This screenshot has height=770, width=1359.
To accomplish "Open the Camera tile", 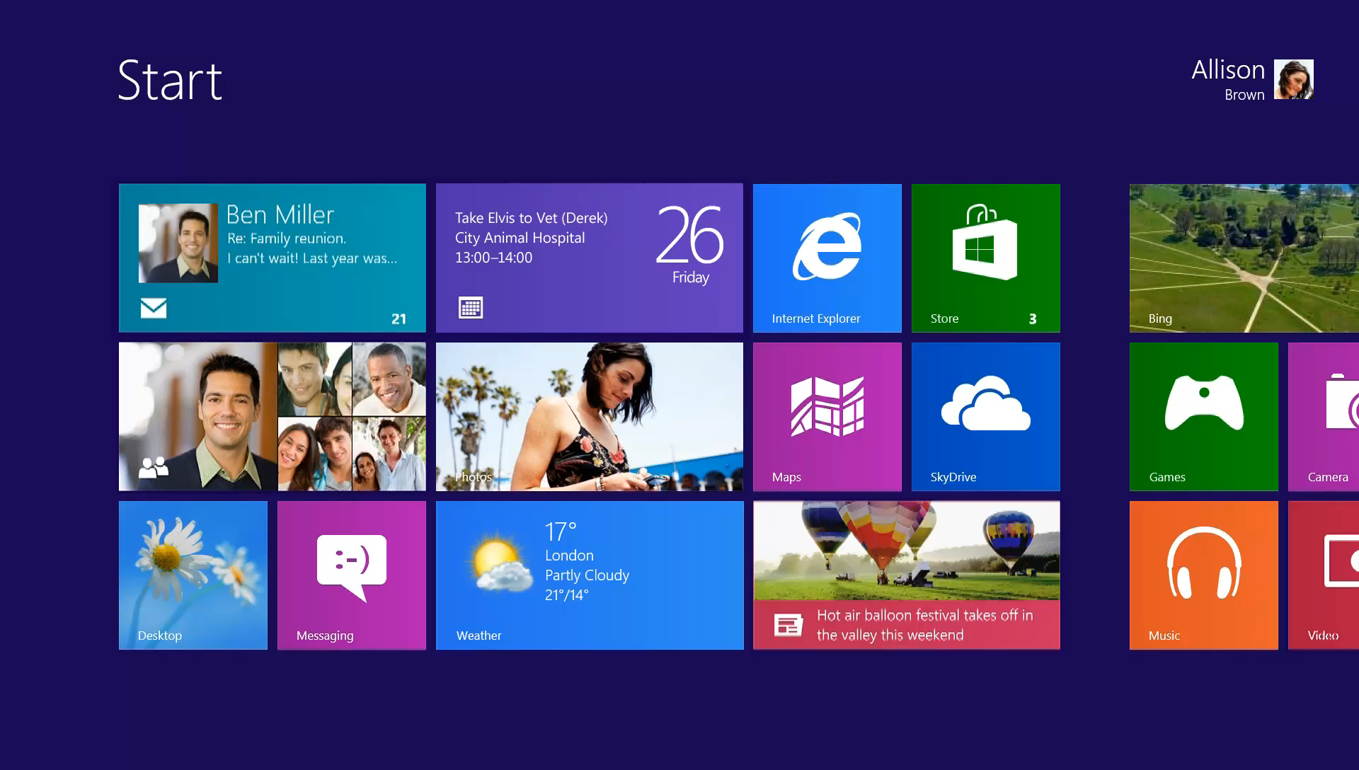I will (x=1325, y=416).
